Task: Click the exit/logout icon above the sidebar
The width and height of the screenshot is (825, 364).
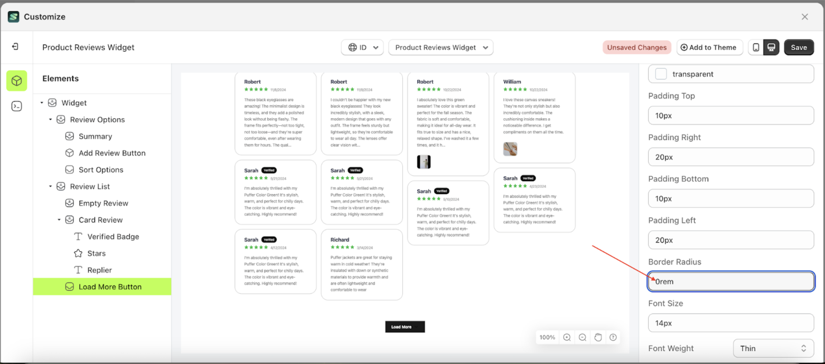Action: 16,46
